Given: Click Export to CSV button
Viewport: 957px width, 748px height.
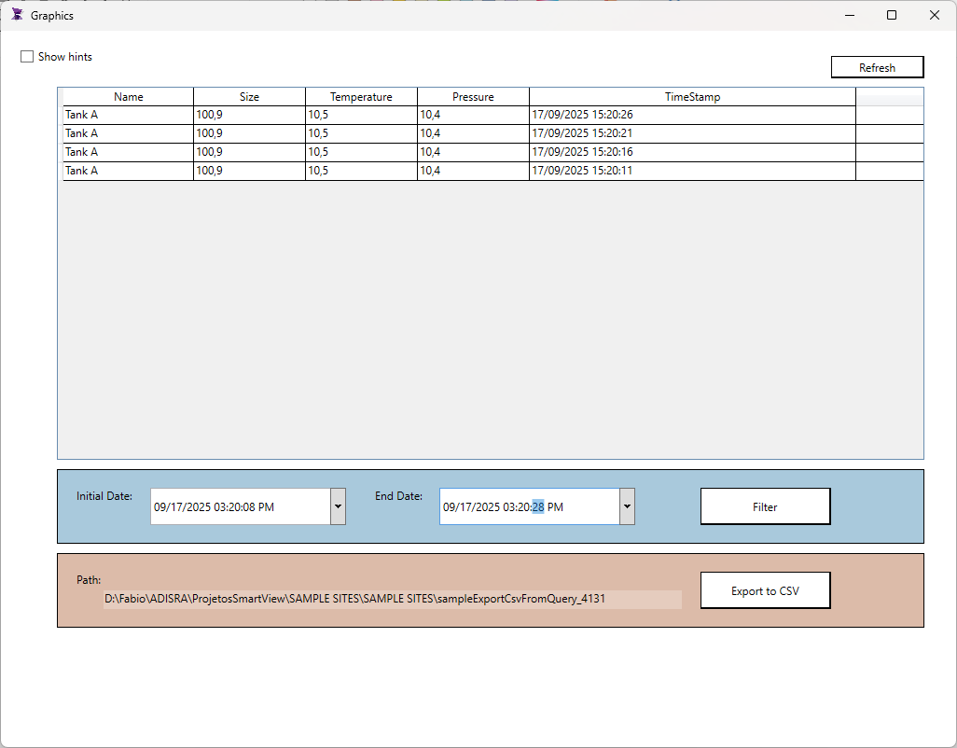Looking at the screenshot, I should tap(765, 590).
